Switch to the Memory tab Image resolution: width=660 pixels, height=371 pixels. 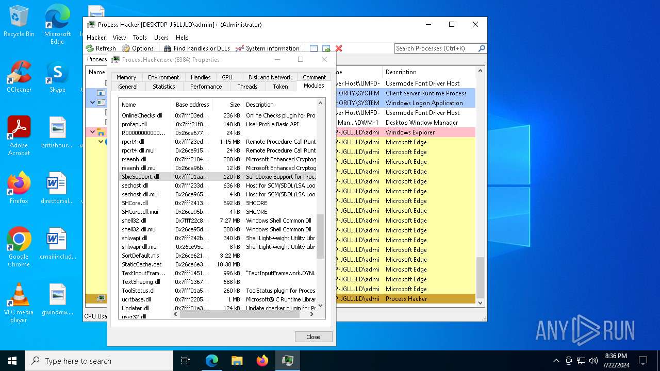pos(126,77)
